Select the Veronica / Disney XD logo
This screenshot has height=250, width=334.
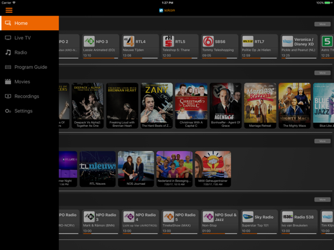coord(287,41)
